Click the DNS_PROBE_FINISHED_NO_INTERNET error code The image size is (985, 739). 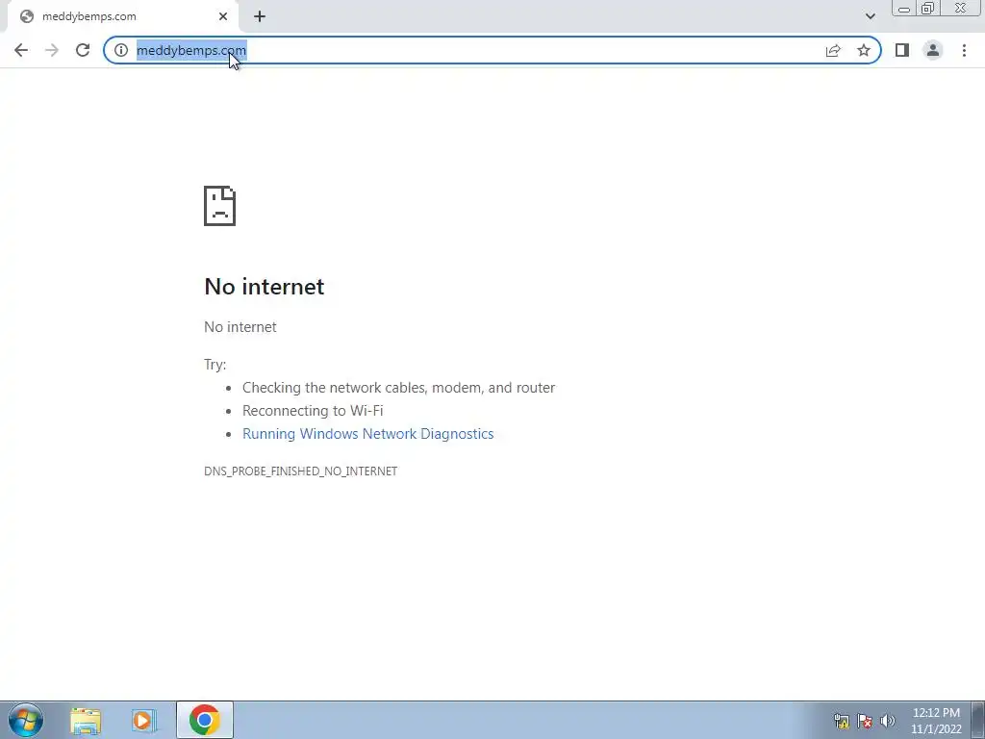pos(300,471)
